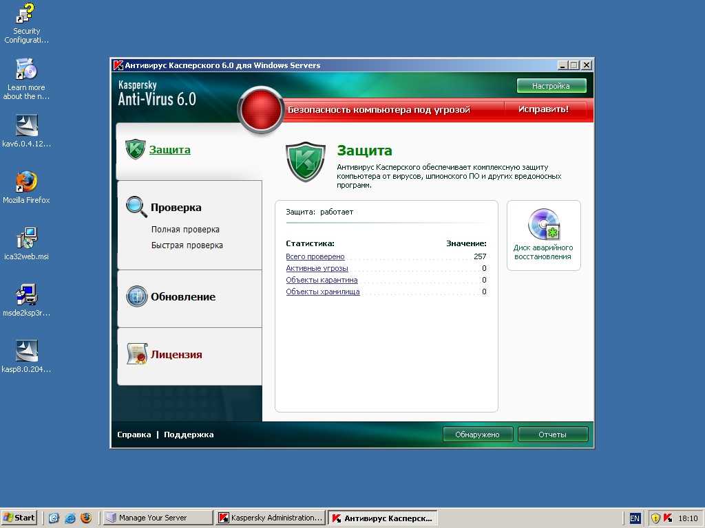Select the kav6.0.4.12 installer desktop icon
705x528 pixels.
(x=27, y=125)
